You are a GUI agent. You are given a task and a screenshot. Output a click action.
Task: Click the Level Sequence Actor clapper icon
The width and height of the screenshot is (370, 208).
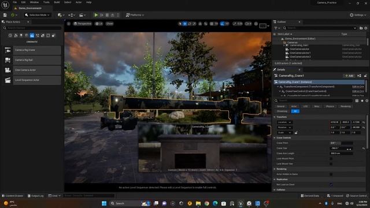click(x=8, y=80)
